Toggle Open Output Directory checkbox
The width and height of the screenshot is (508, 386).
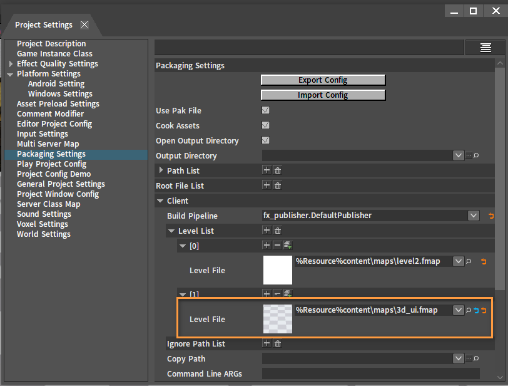point(265,140)
